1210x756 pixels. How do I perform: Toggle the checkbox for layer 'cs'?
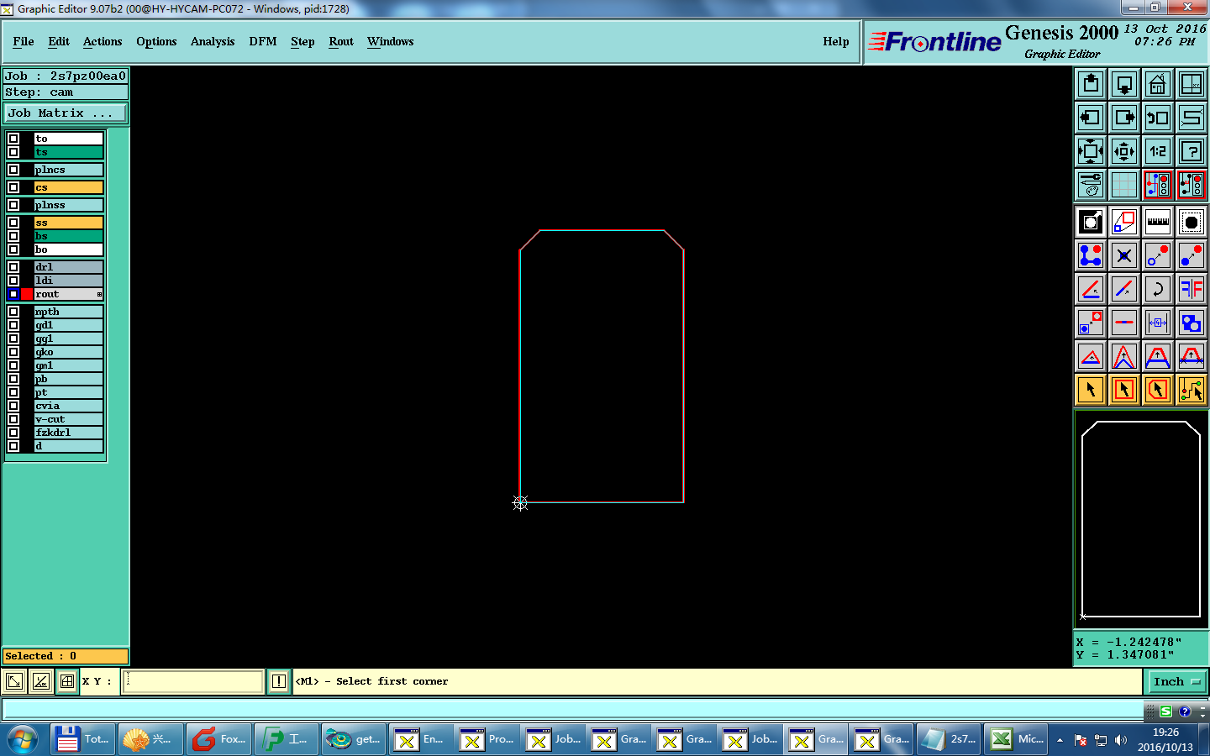[x=13, y=187]
